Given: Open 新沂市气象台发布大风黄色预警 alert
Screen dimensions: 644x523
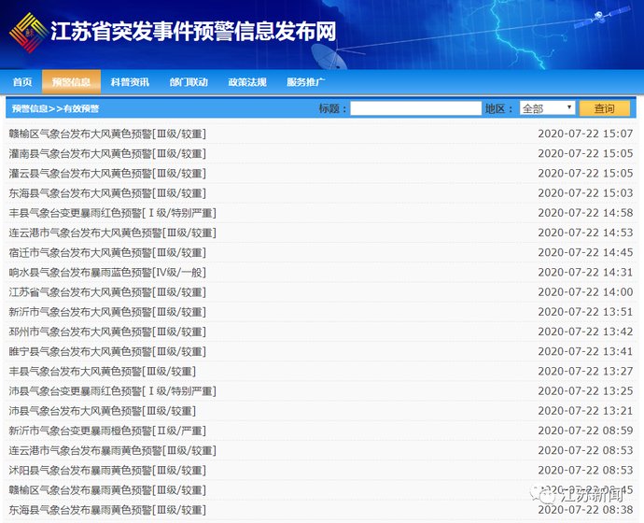Looking at the screenshot, I should click(x=107, y=312).
